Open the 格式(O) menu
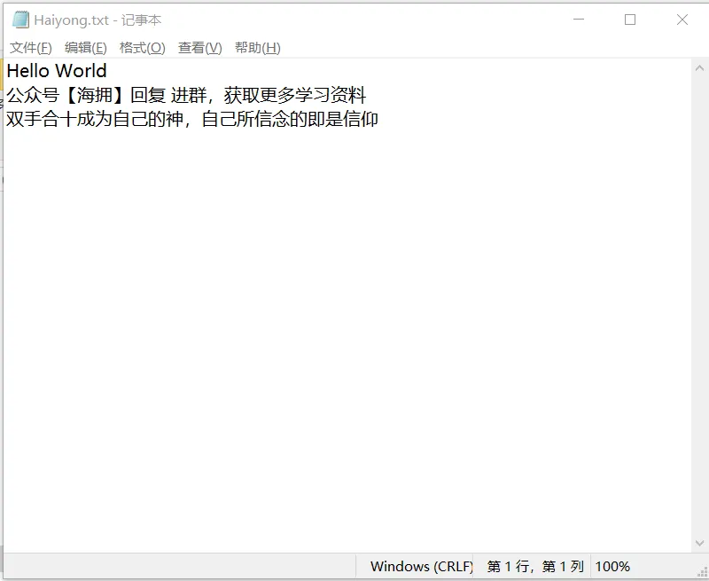Screen dimensions: 709x581 [x=142, y=48]
